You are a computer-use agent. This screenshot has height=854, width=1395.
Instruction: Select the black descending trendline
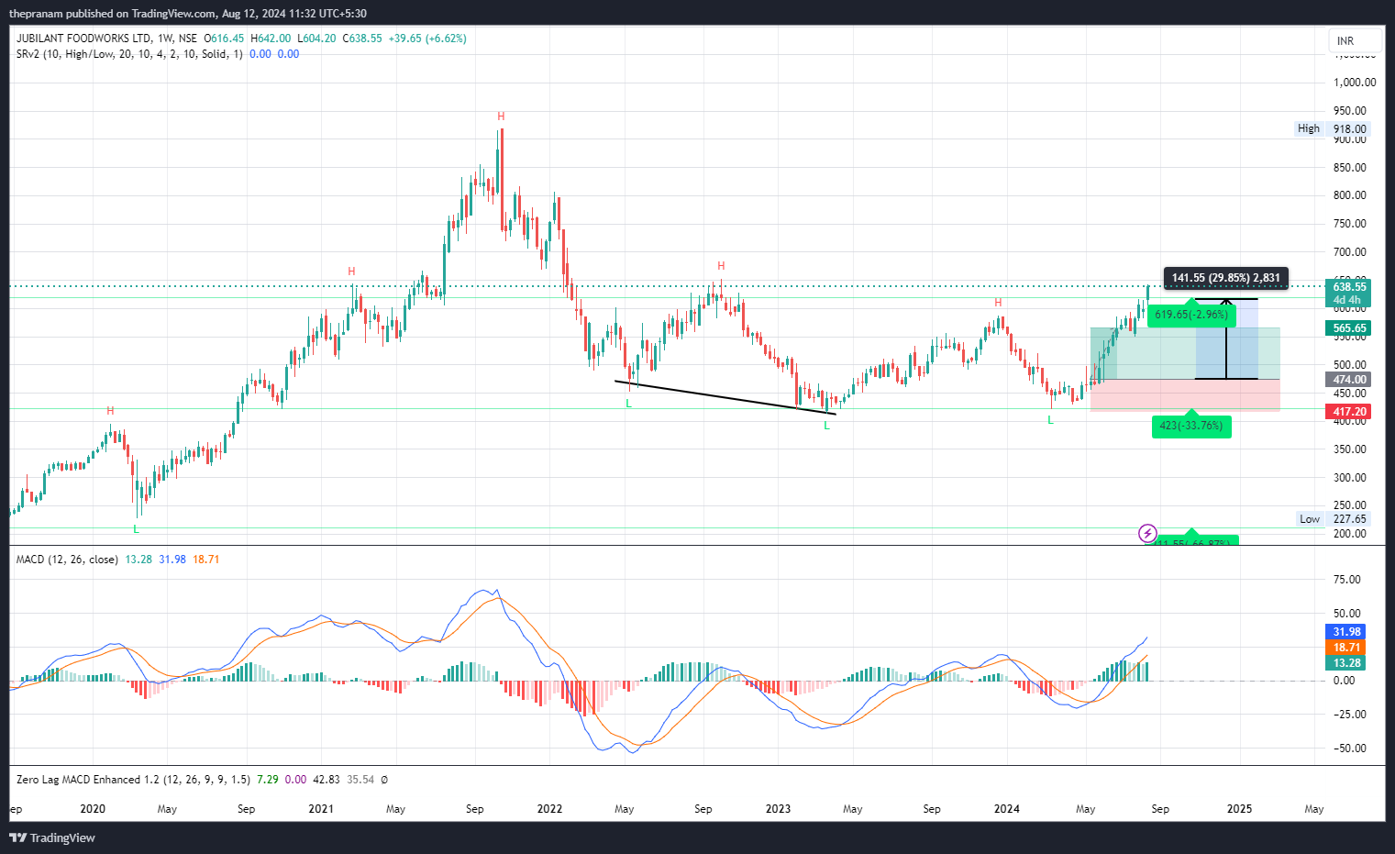coord(725,397)
